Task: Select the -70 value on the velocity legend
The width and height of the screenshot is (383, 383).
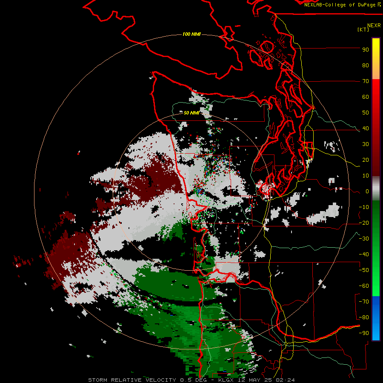Action: [364, 302]
